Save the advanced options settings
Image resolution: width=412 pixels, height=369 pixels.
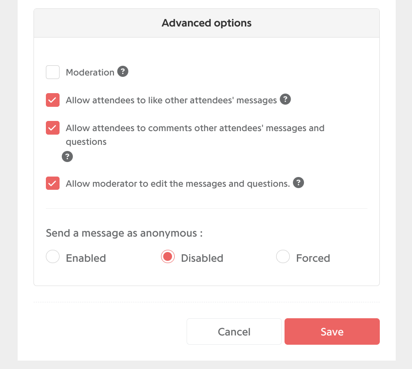(332, 331)
